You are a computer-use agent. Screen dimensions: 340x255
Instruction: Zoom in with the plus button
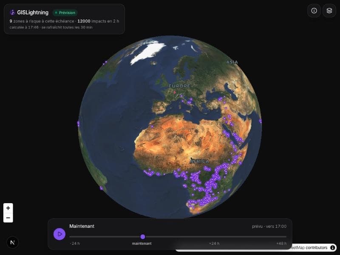point(8,208)
